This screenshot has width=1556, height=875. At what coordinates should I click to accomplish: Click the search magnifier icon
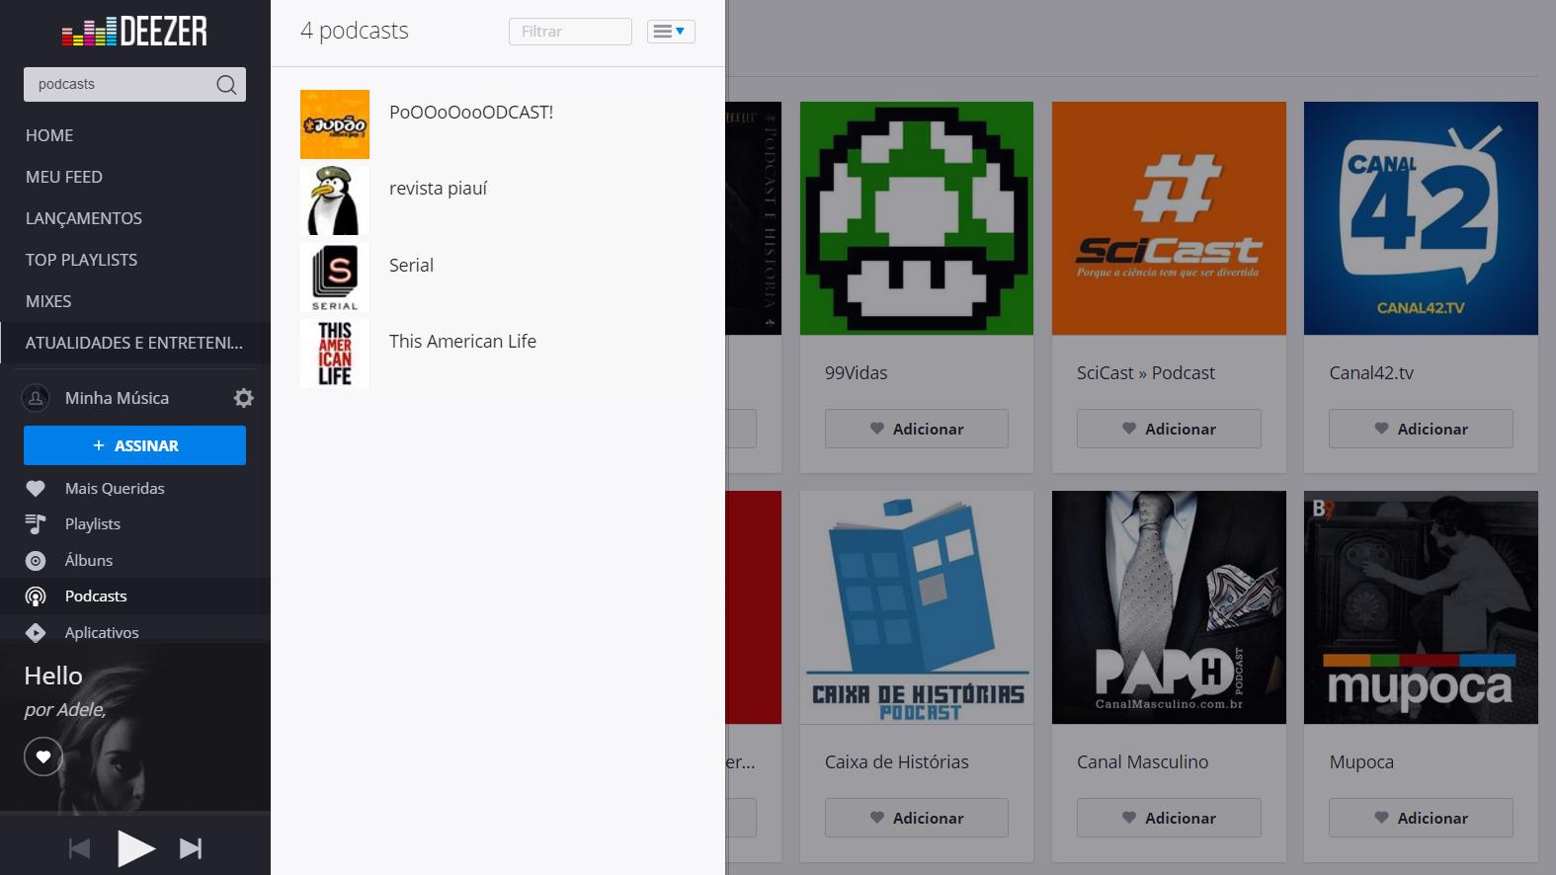[226, 85]
